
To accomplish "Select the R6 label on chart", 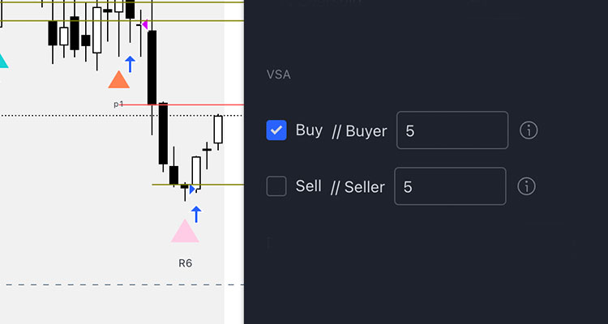I will [186, 263].
